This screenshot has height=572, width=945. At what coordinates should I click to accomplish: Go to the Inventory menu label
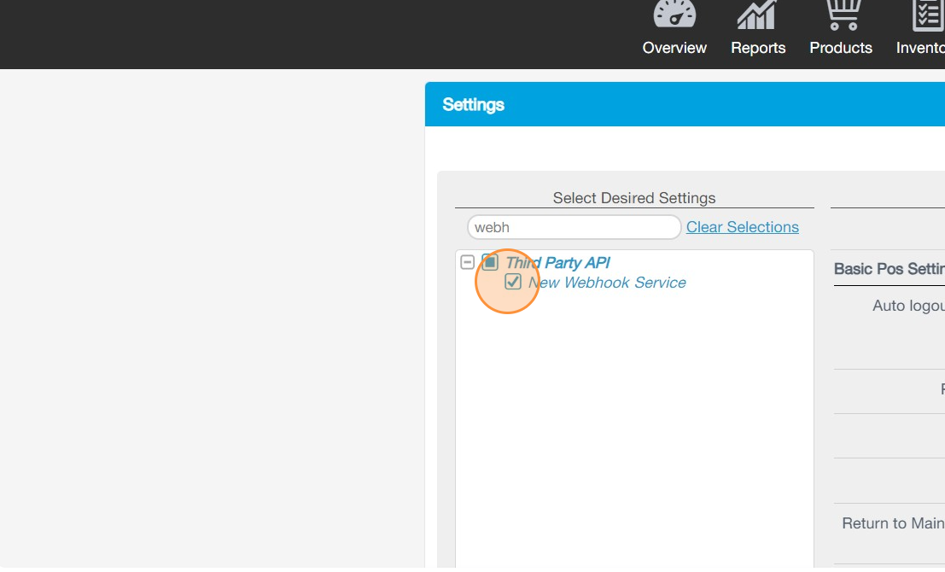click(x=920, y=48)
